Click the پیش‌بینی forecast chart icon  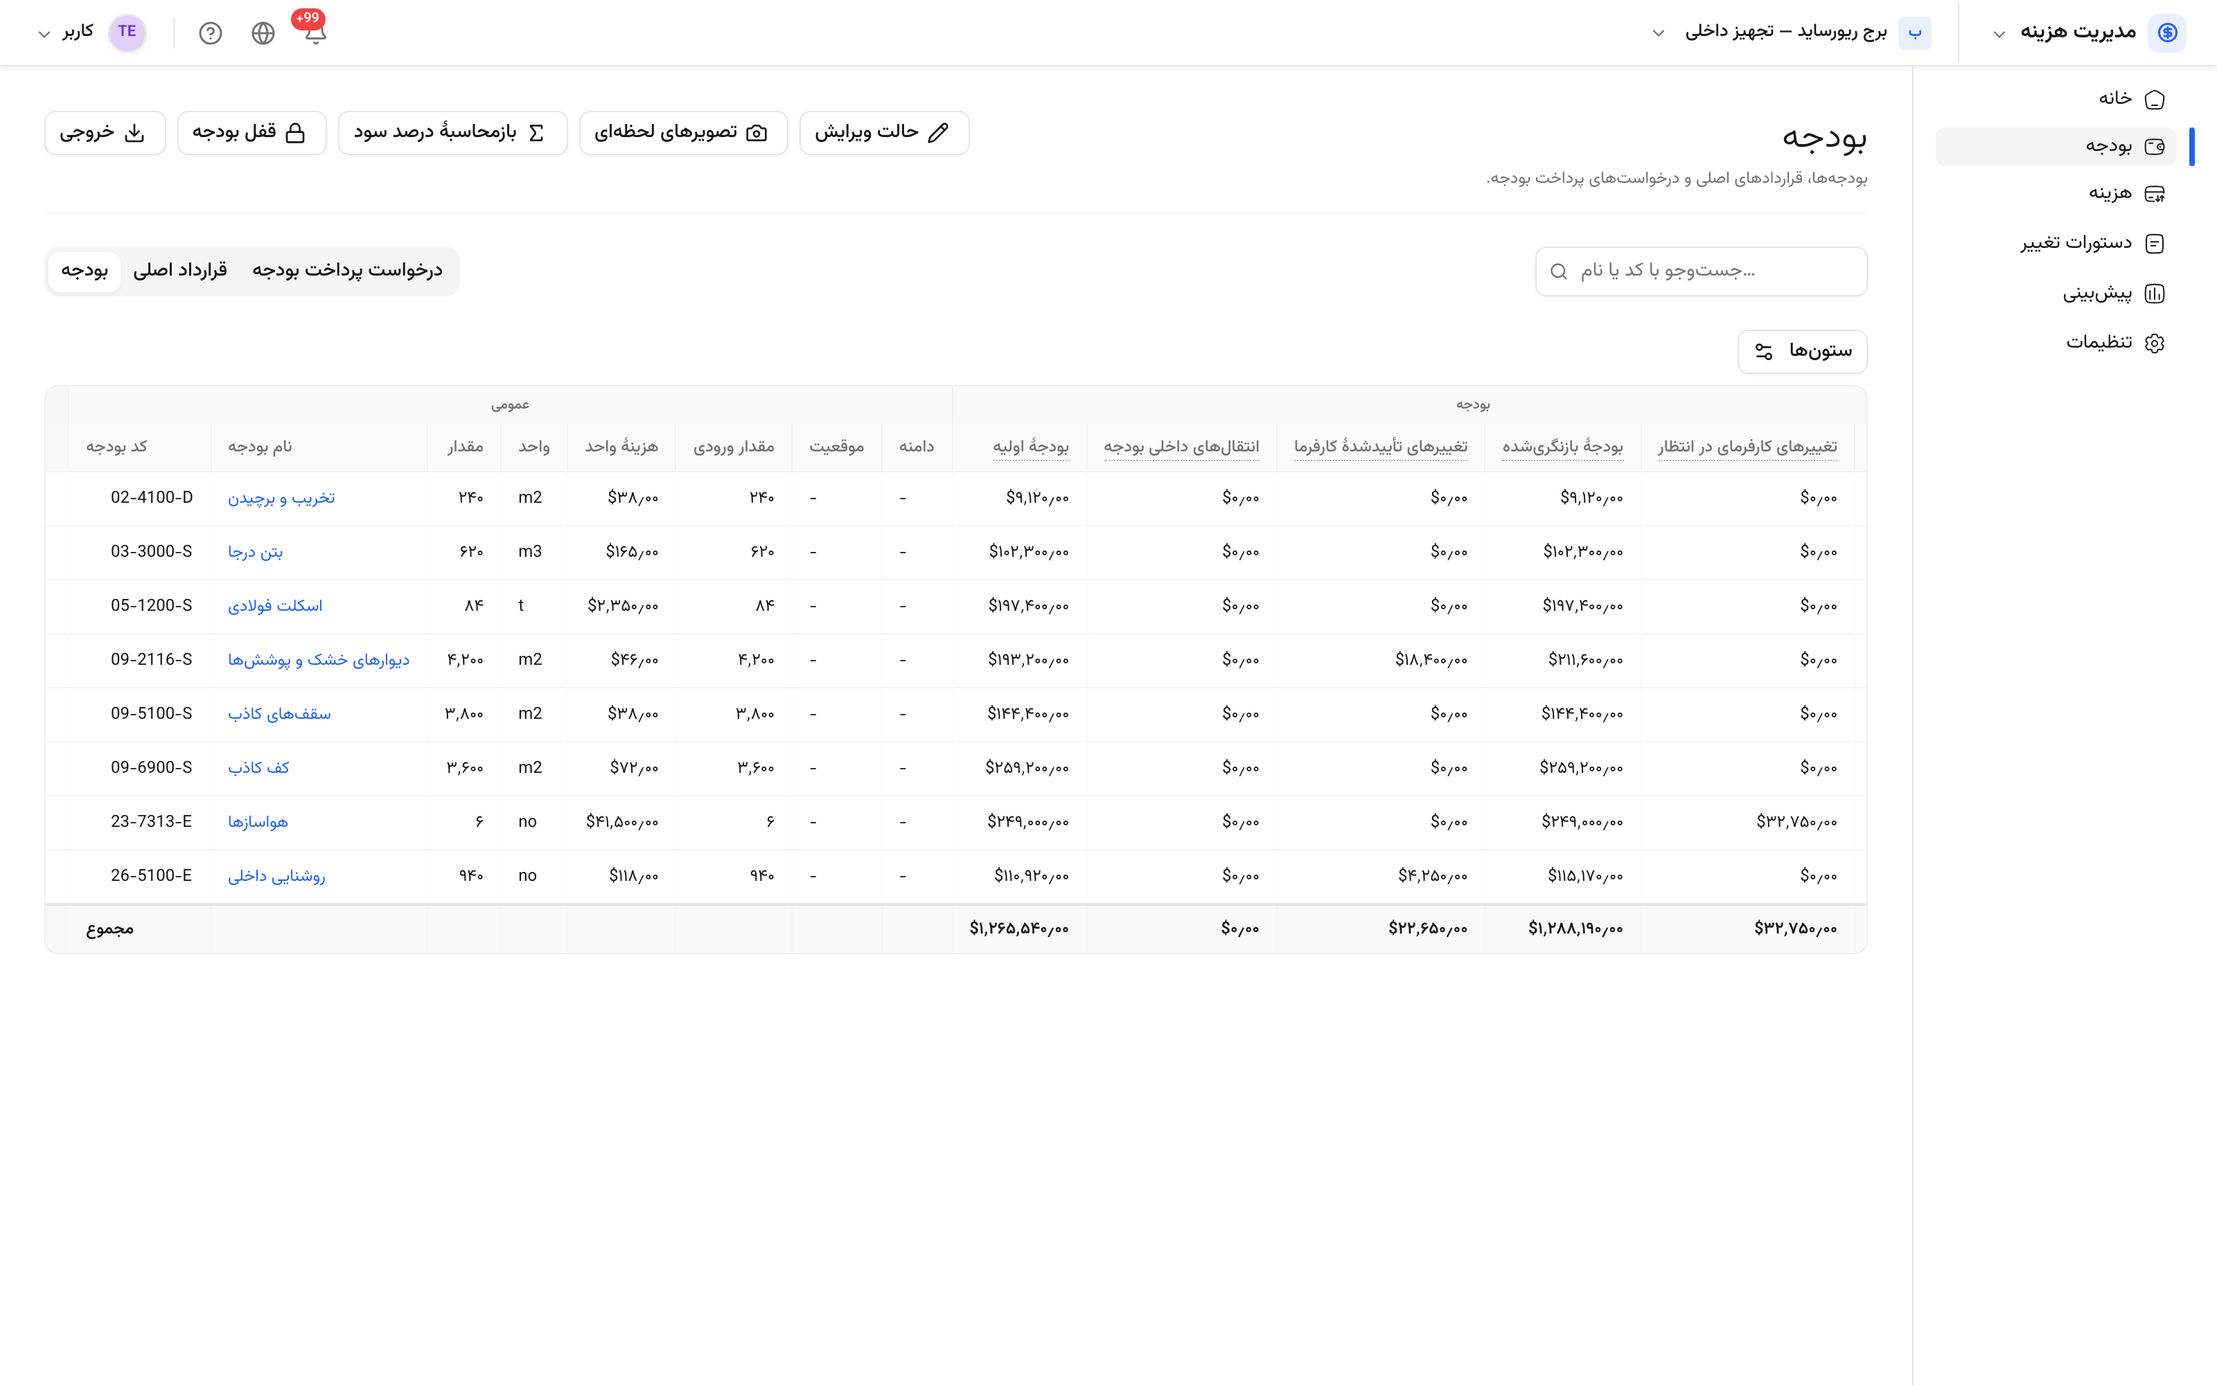tap(2155, 294)
